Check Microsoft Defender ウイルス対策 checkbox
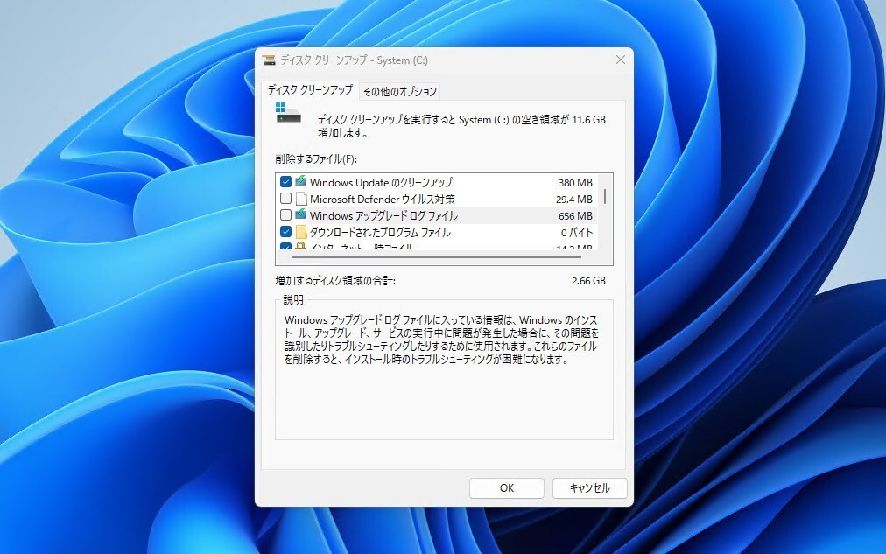Viewport: 886px width, 554px height. point(285,198)
